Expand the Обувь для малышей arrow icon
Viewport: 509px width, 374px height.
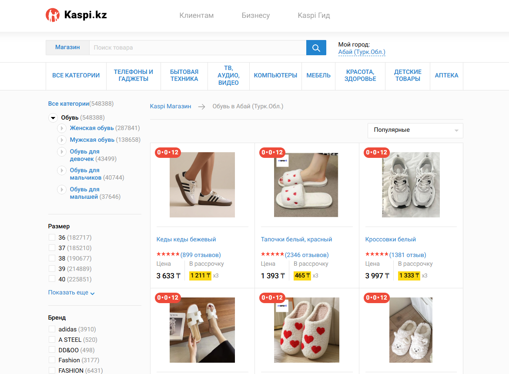(62, 190)
